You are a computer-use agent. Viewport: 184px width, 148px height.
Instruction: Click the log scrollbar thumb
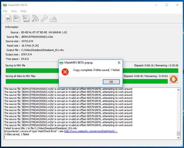tap(178, 134)
